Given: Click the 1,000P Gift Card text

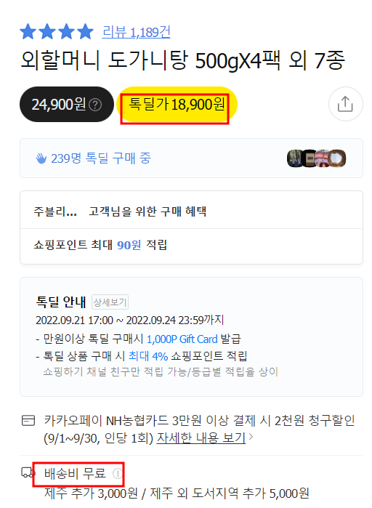Looking at the screenshot, I should tap(182, 339).
